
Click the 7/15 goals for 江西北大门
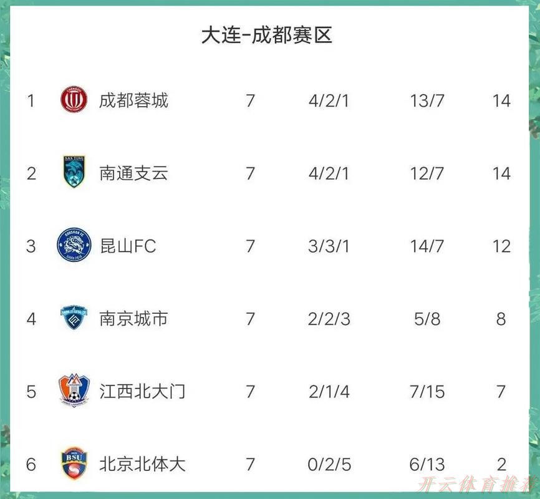pos(427,392)
